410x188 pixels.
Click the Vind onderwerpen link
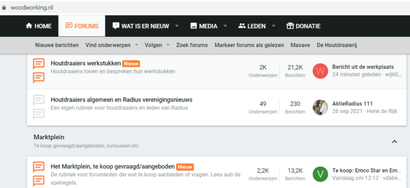click(x=108, y=45)
